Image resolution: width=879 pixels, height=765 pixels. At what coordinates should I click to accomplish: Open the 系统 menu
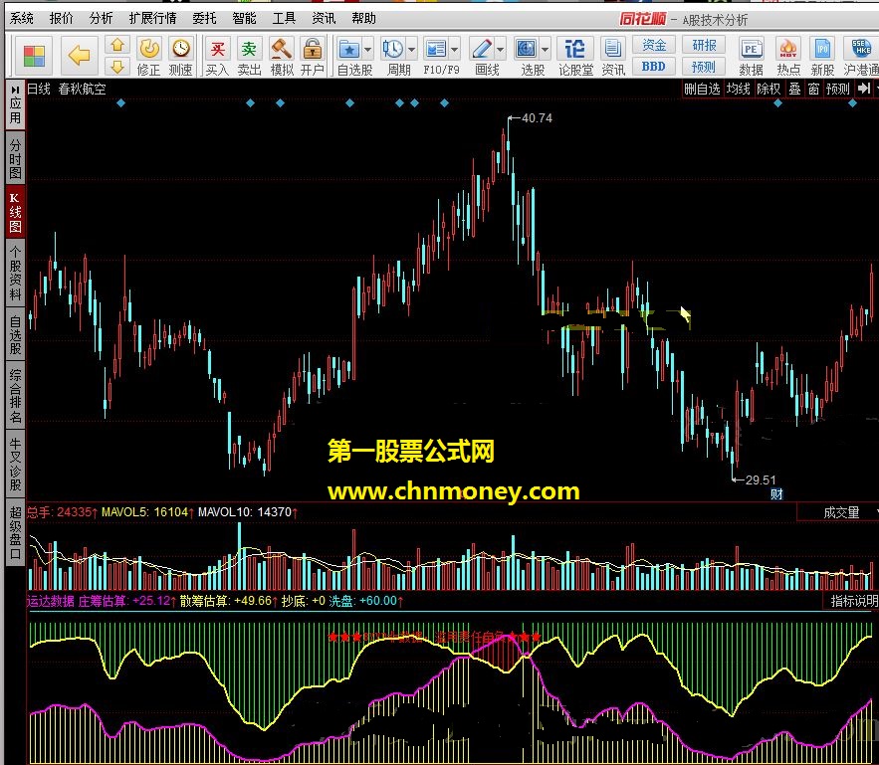(22, 19)
